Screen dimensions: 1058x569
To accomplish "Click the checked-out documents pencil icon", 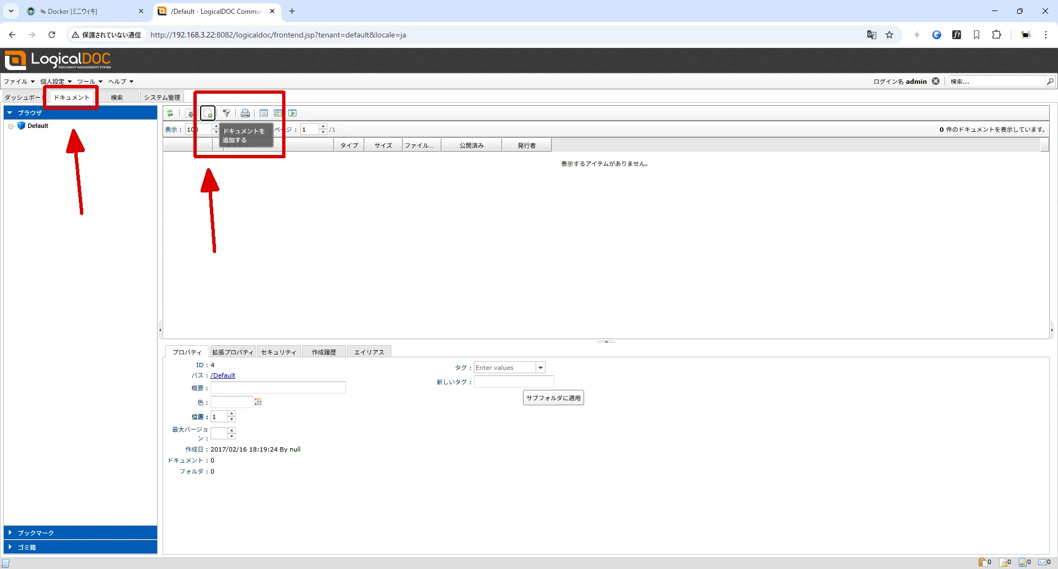I will [x=1023, y=562].
